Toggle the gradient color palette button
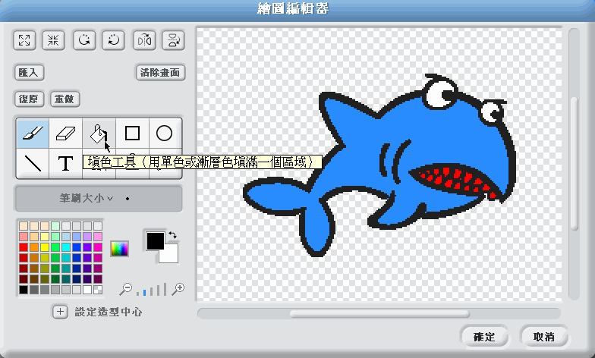The width and height of the screenshot is (595, 358). pos(119,248)
